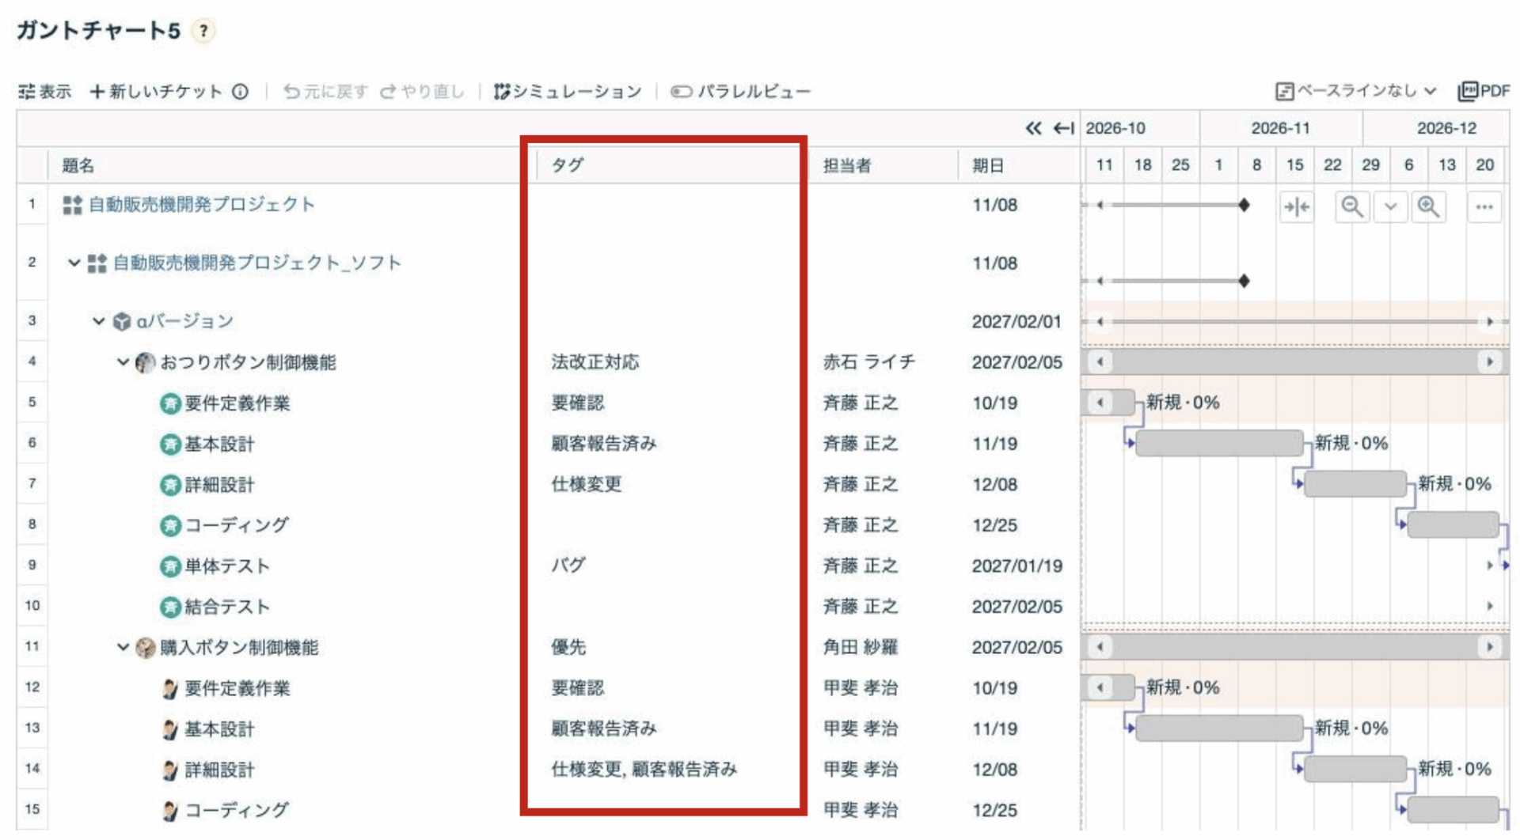Click left arrow on 購入ボタン制御機能 bar
This screenshot has height=840, width=1520.
(x=1100, y=647)
